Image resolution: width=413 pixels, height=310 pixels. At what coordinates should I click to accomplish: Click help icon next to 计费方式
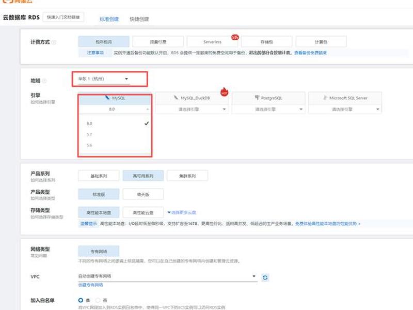click(x=54, y=42)
